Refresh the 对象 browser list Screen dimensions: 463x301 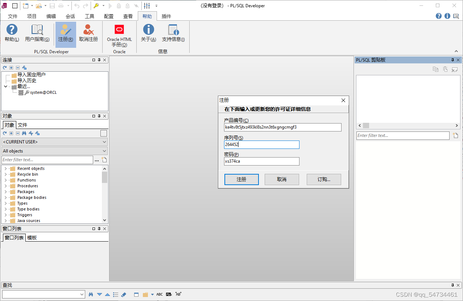click(5, 133)
